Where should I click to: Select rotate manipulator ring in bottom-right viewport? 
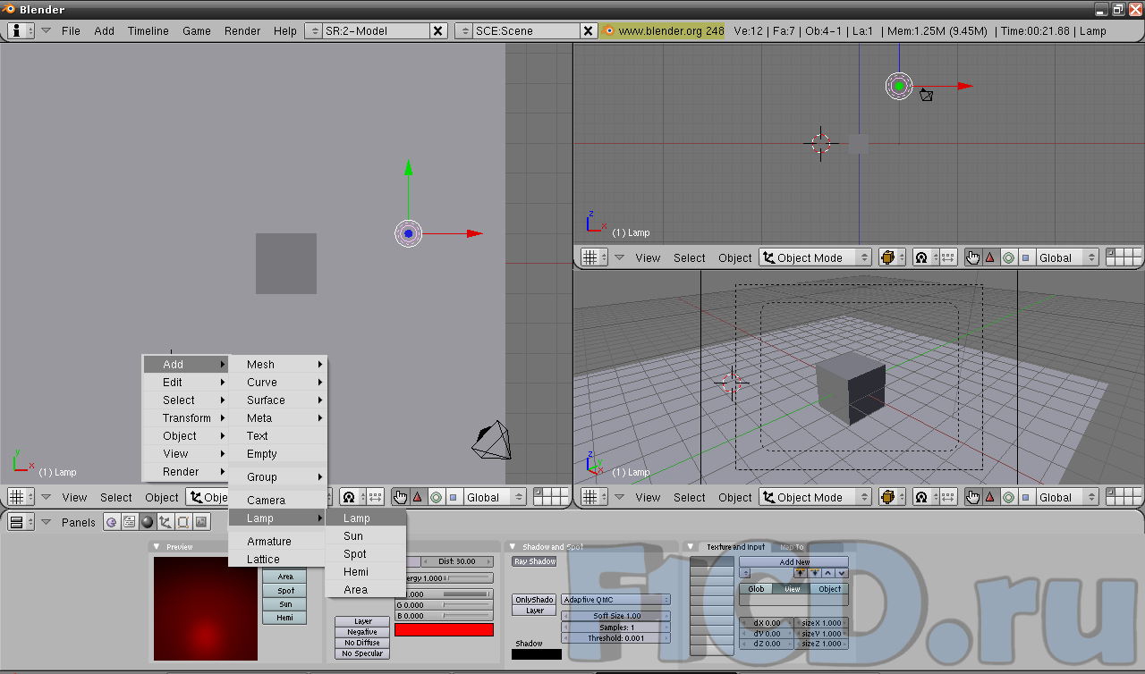click(x=1008, y=497)
